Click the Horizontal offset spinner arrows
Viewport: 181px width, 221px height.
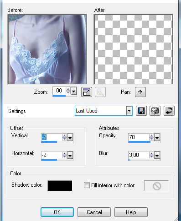click(64, 155)
